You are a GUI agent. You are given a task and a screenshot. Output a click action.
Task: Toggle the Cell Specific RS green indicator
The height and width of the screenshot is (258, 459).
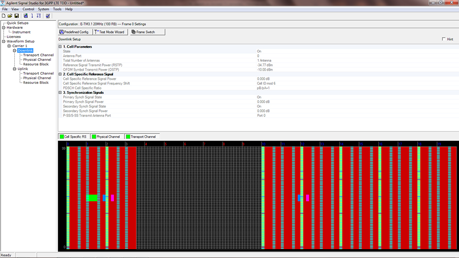(62, 137)
